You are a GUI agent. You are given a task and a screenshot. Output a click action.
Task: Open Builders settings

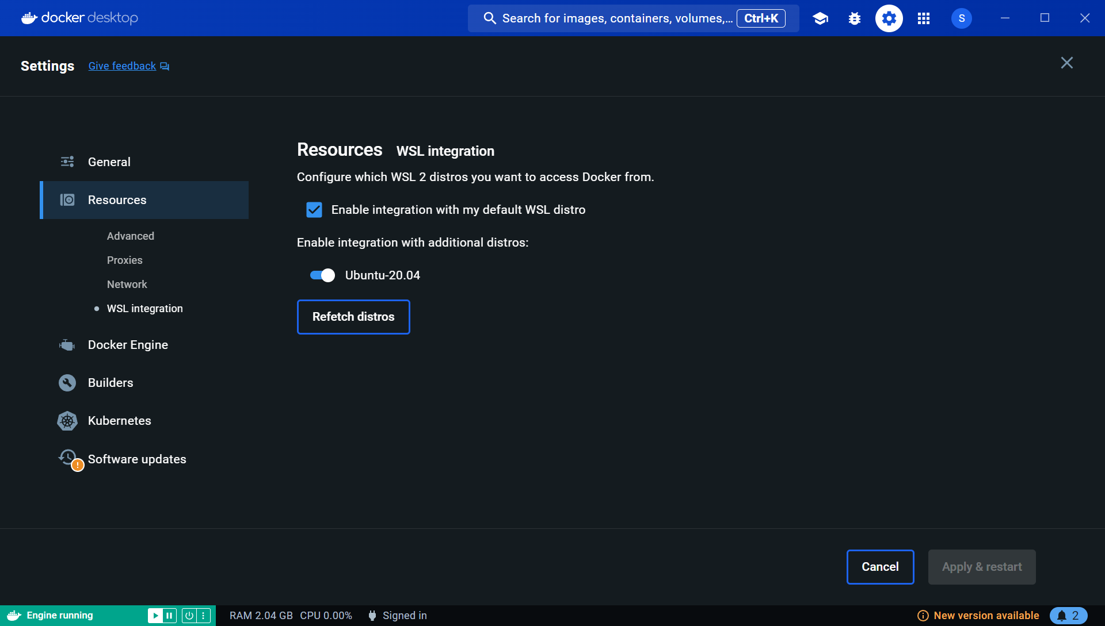click(x=144, y=383)
